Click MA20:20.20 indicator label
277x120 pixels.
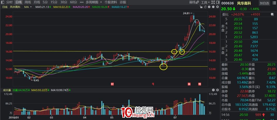[x=81, y=7]
